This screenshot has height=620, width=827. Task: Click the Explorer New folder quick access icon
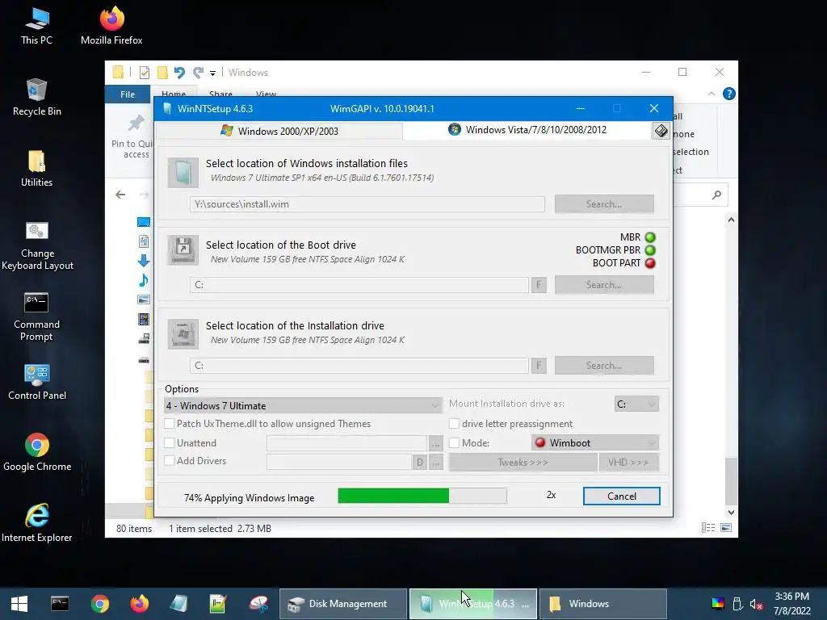[162, 72]
